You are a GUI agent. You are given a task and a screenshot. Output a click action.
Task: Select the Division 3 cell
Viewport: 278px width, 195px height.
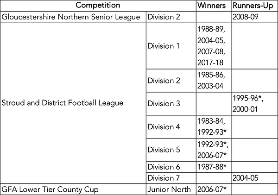[171, 104]
